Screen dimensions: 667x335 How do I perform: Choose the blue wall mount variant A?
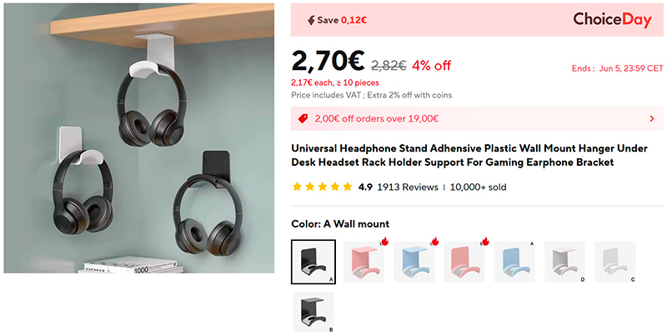coord(514,262)
